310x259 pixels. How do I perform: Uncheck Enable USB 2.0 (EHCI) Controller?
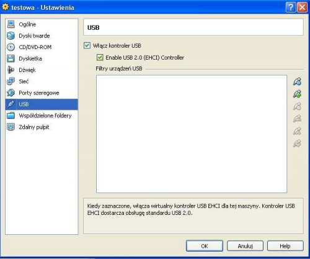click(x=100, y=57)
